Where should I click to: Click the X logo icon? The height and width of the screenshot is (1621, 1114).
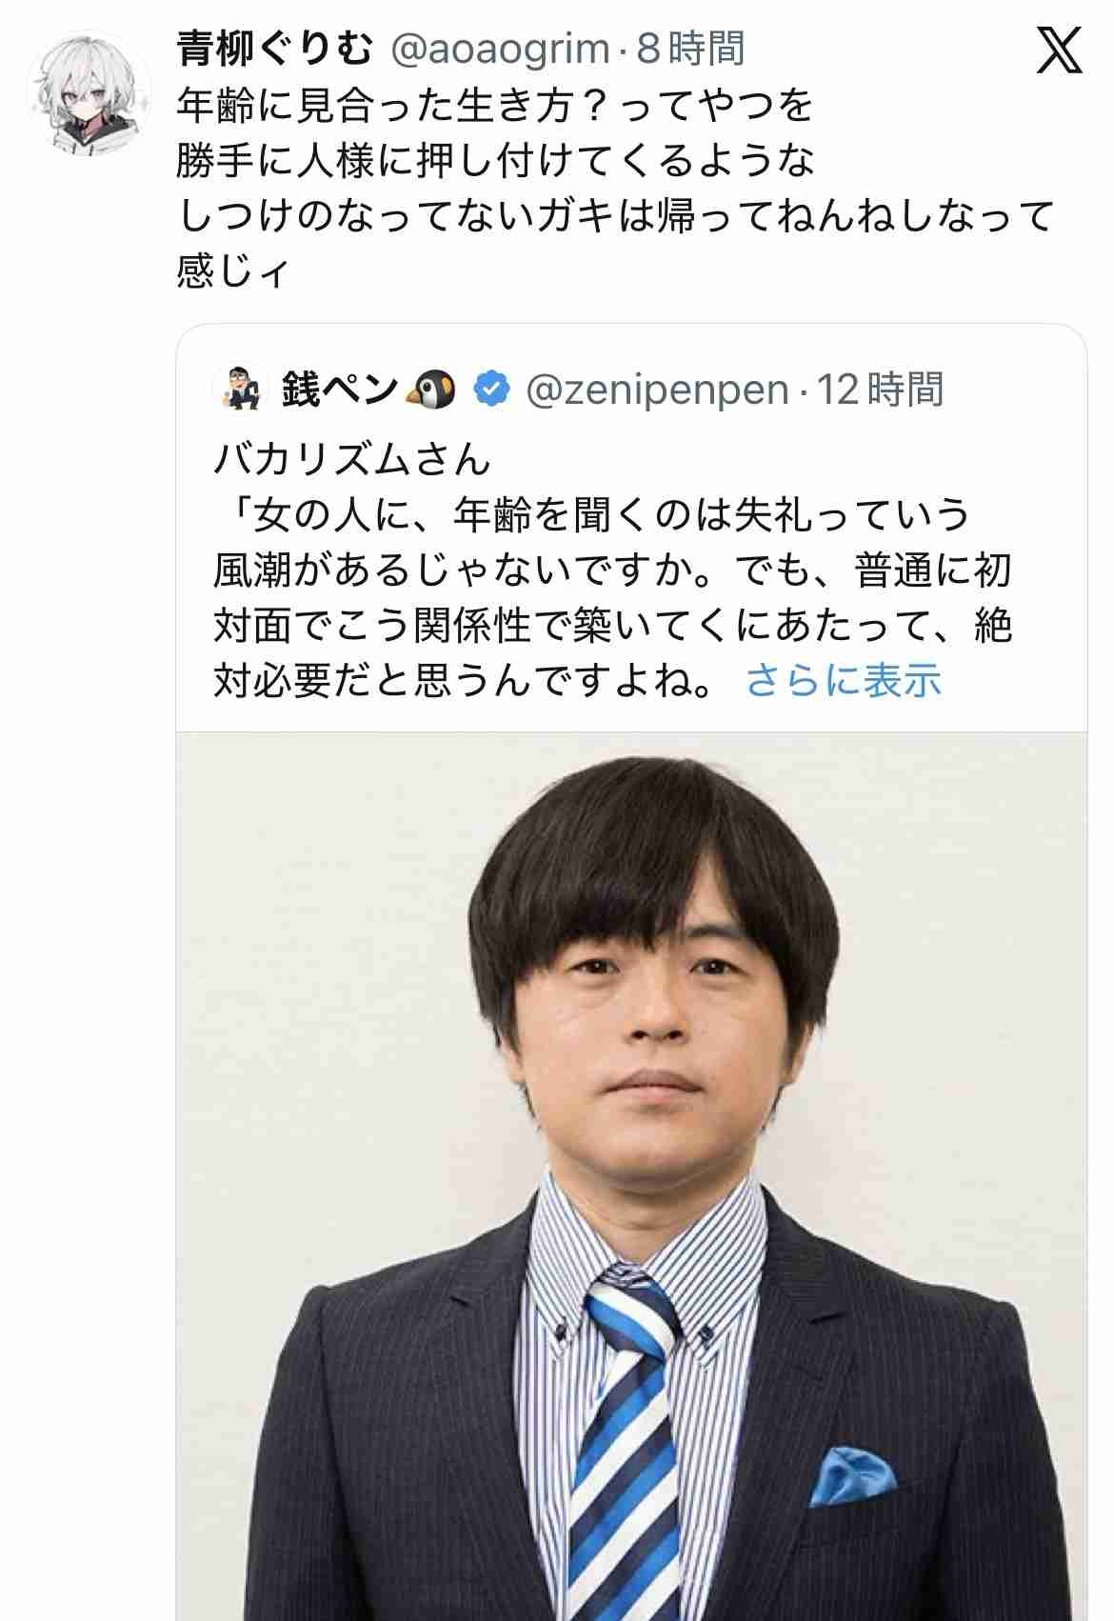[x=1058, y=50]
